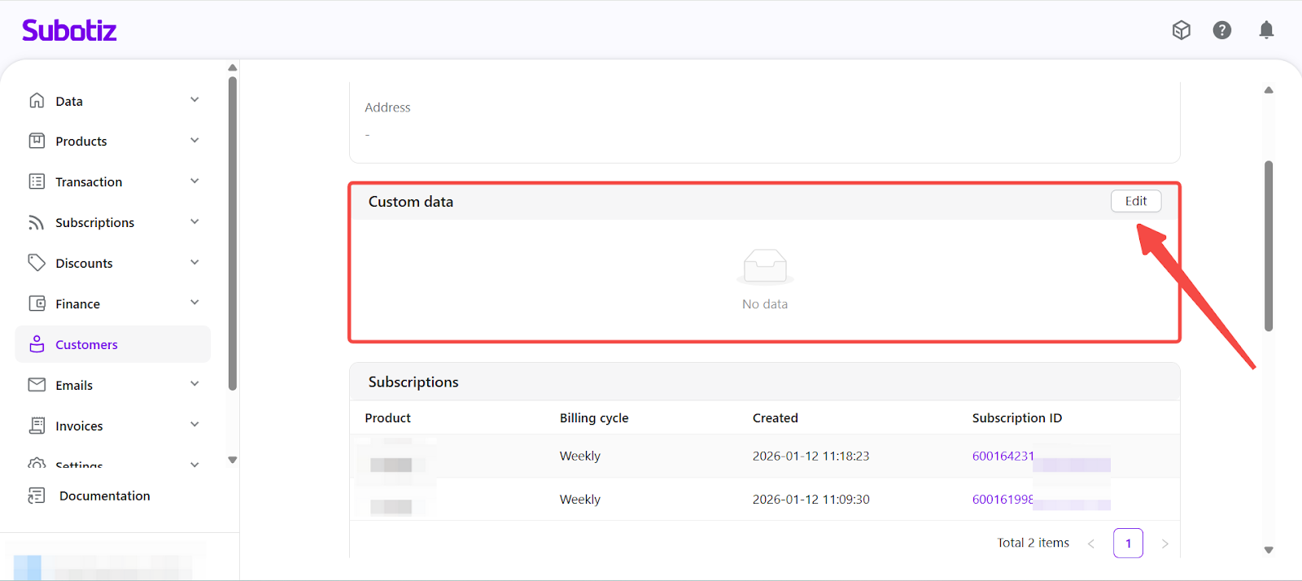The height and width of the screenshot is (581, 1302).
Task: Click the Discounts tag icon
Action: pos(37,263)
